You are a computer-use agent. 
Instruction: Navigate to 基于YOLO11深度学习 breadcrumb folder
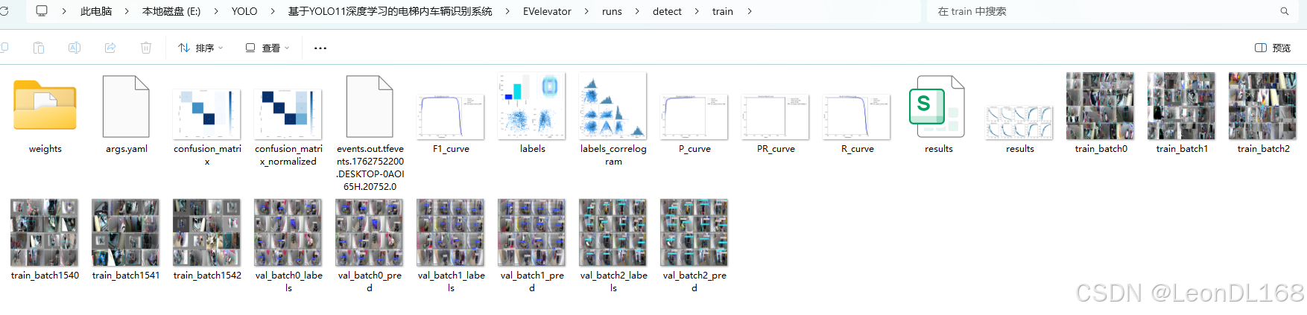point(390,11)
